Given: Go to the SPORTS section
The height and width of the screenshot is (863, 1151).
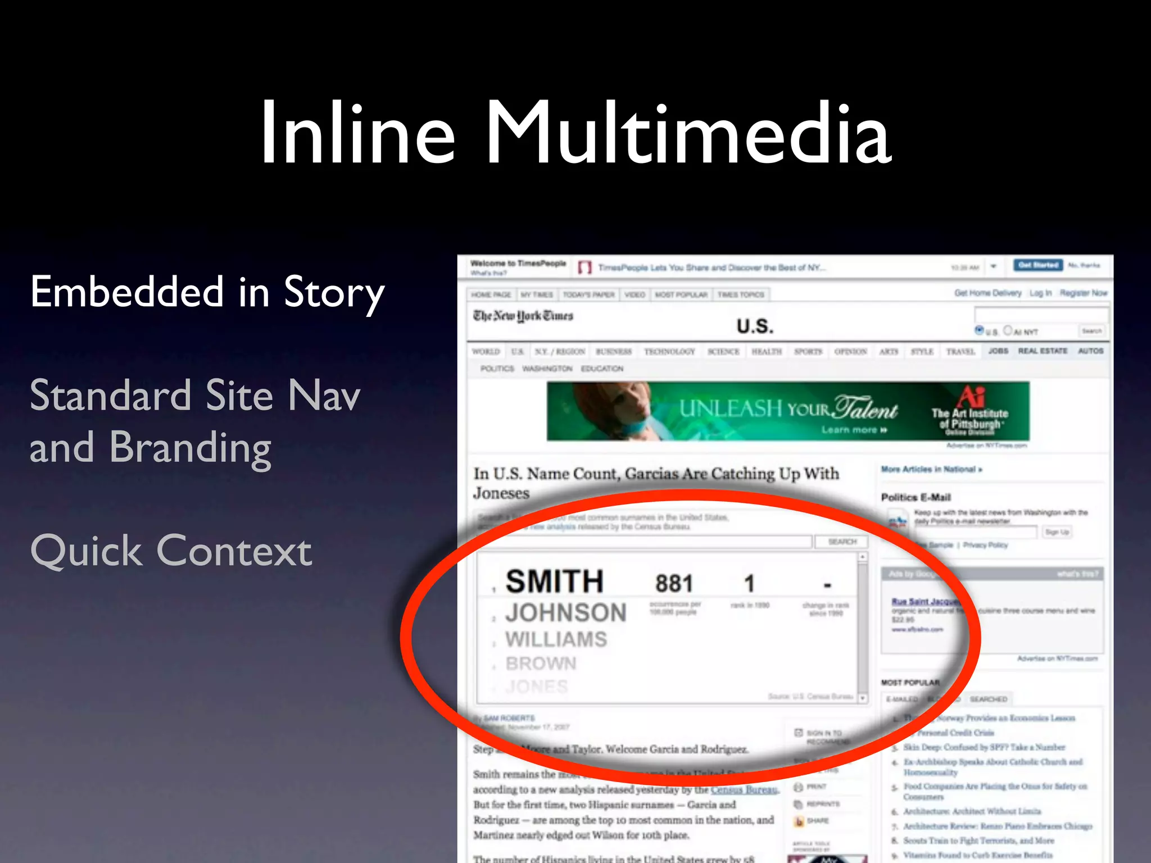Looking at the screenshot, I should tap(808, 352).
